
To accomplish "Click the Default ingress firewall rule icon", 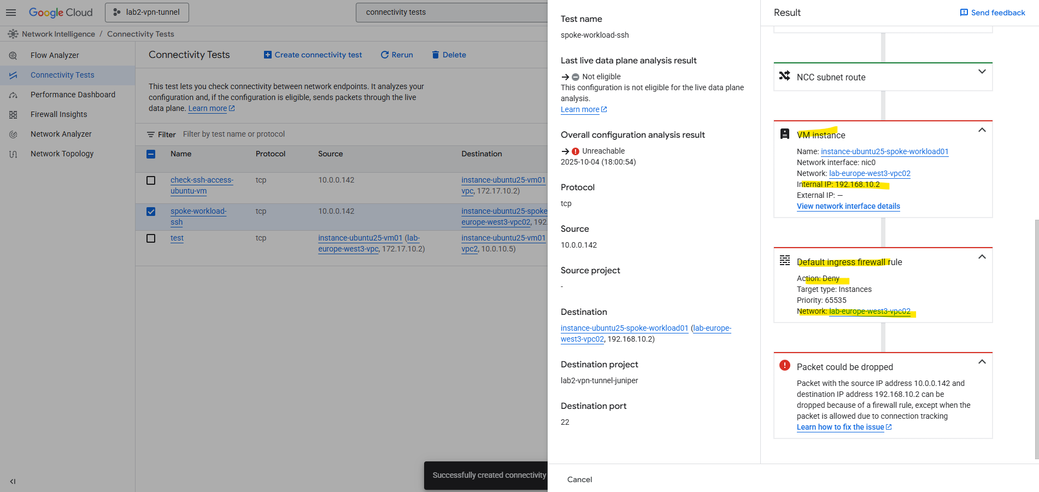I will [x=785, y=261].
